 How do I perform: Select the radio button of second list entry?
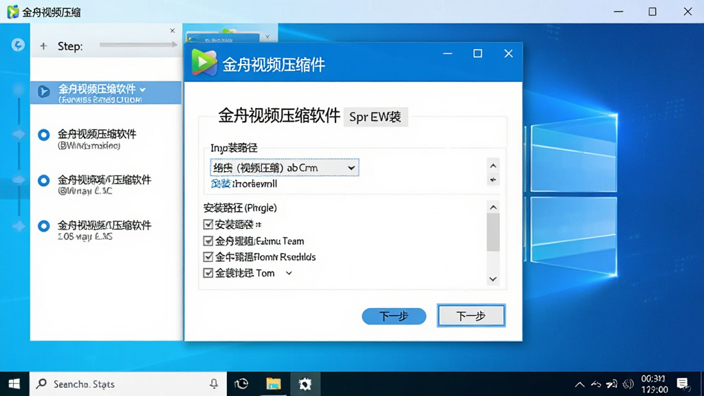[43, 135]
